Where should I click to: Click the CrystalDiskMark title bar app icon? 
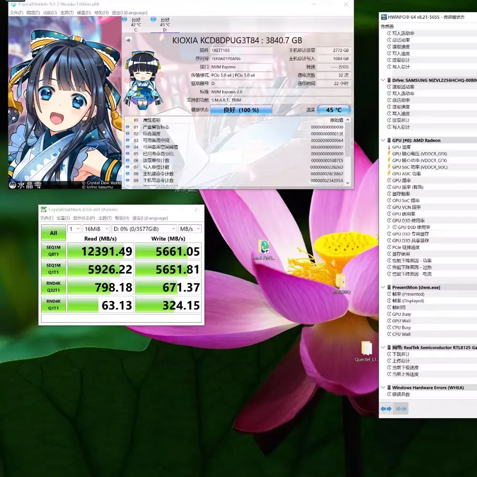(44, 209)
